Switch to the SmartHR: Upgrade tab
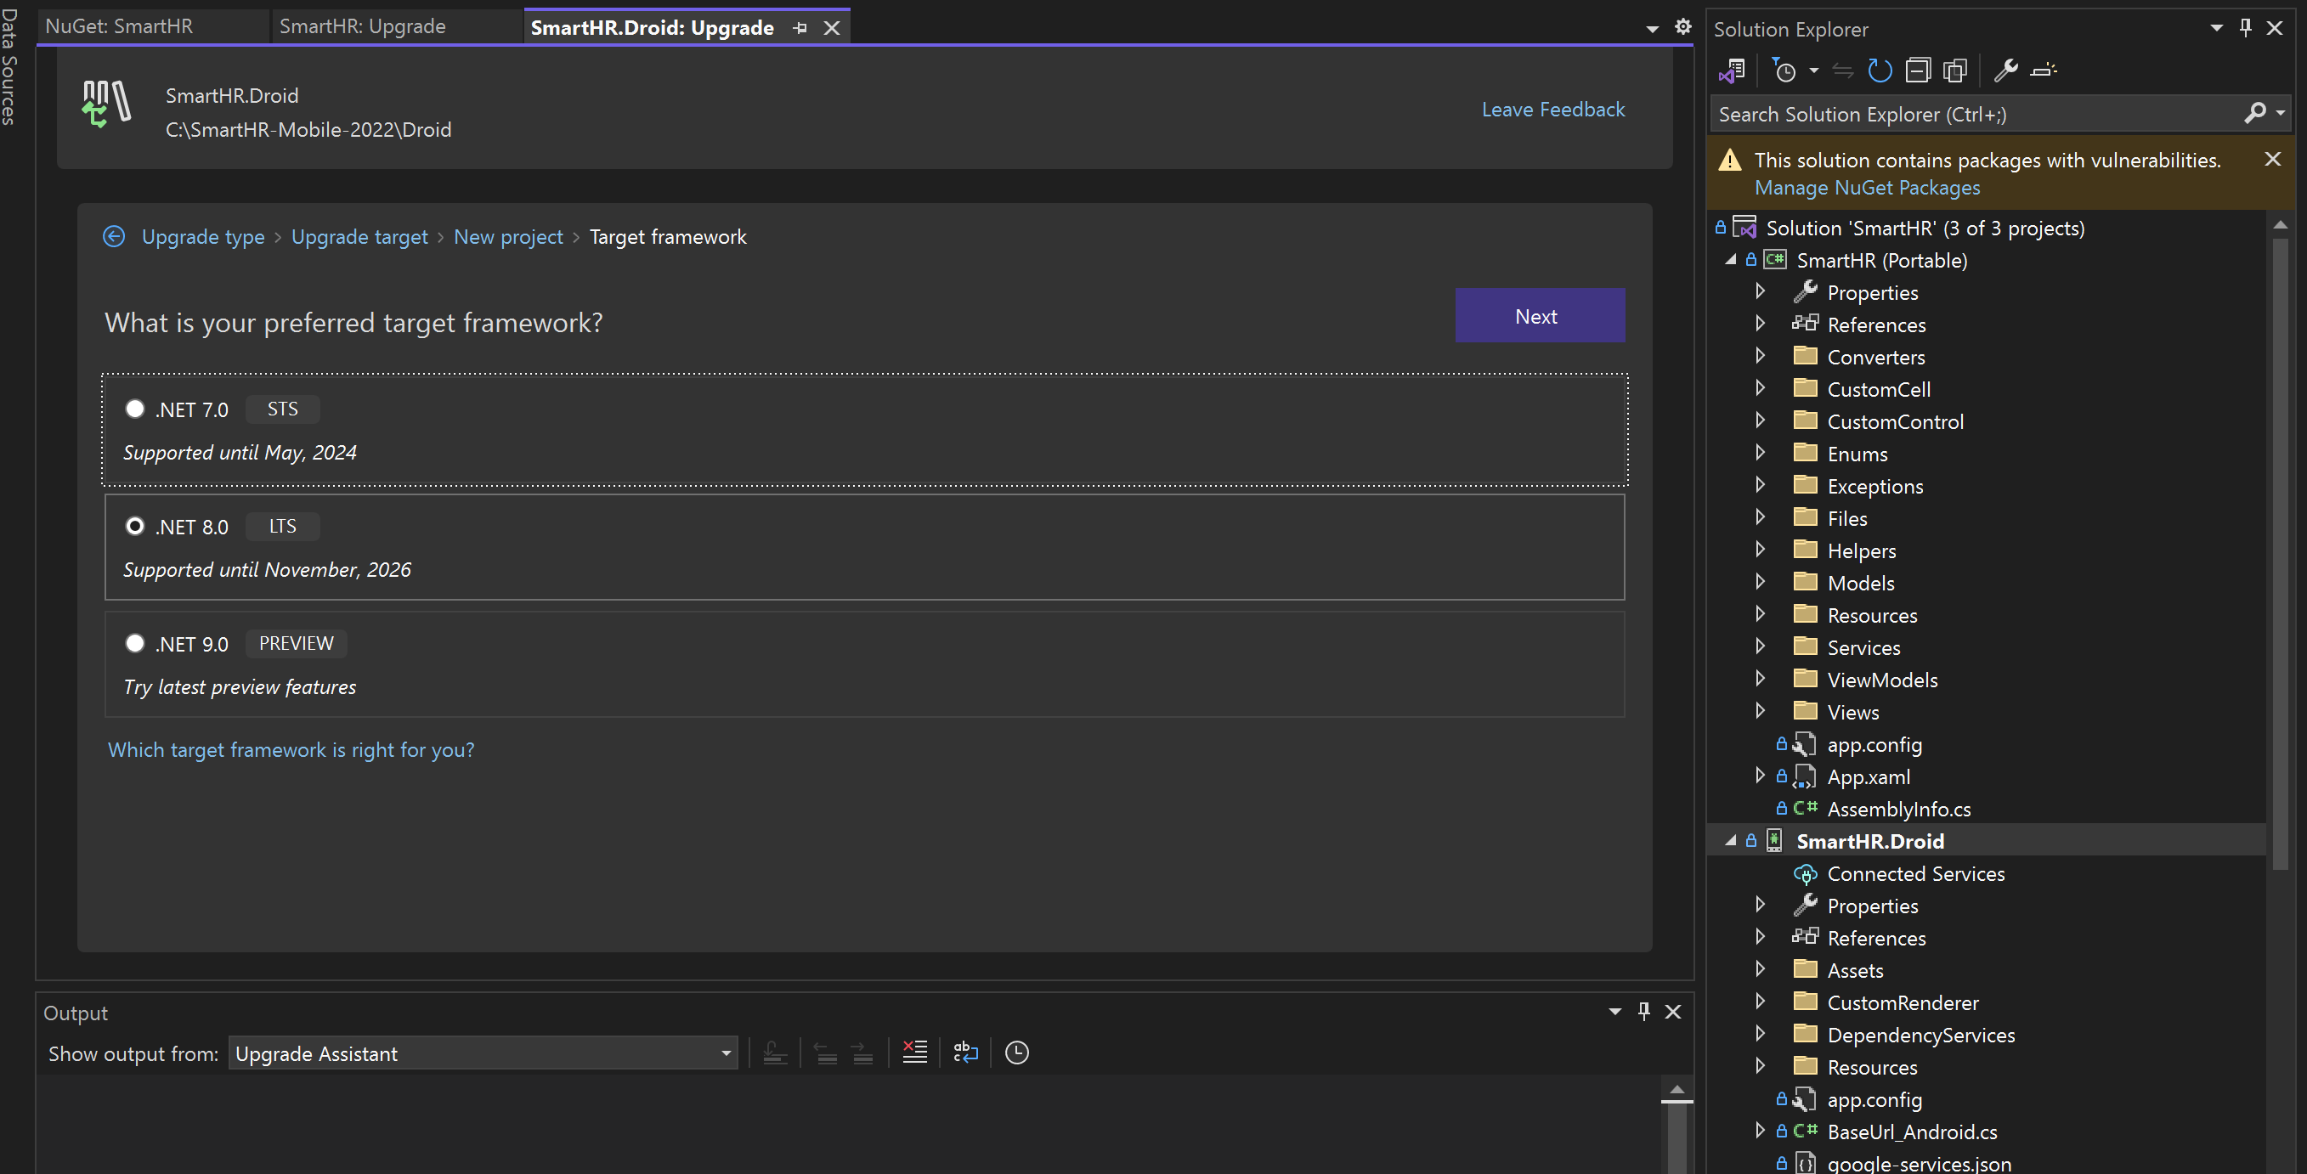 tap(362, 26)
